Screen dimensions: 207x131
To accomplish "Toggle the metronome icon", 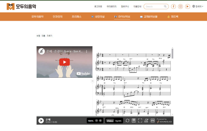I will click(x=146, y=120).
